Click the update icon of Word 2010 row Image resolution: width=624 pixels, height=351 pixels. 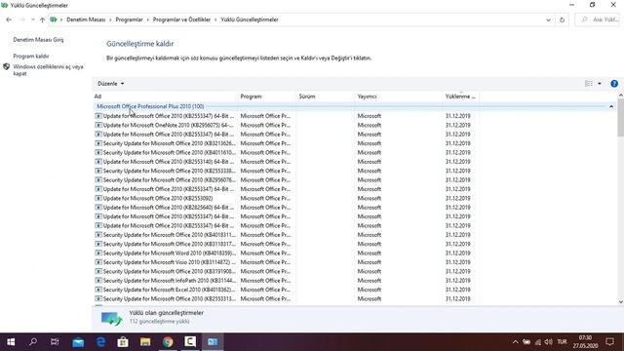tap(98, 253)
